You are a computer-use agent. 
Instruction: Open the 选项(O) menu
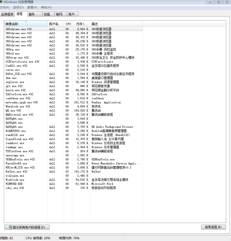click(18, 7)
